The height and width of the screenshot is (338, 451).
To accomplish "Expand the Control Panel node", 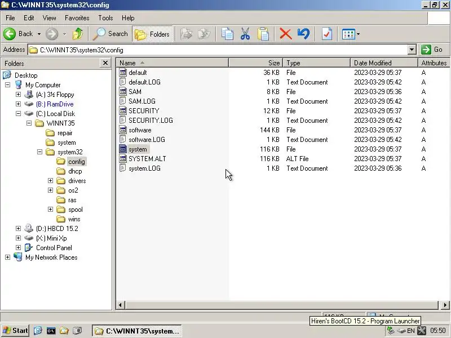I will (x=18, y=247).
